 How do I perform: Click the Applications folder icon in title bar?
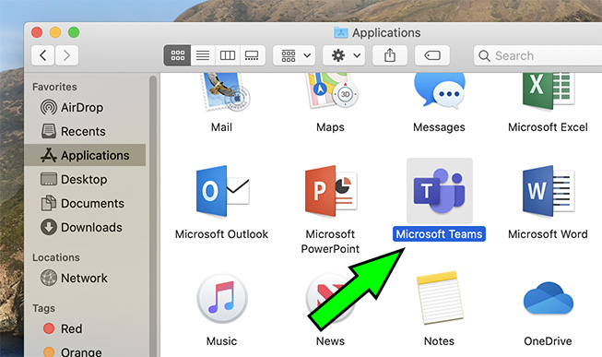pos(340,32)
